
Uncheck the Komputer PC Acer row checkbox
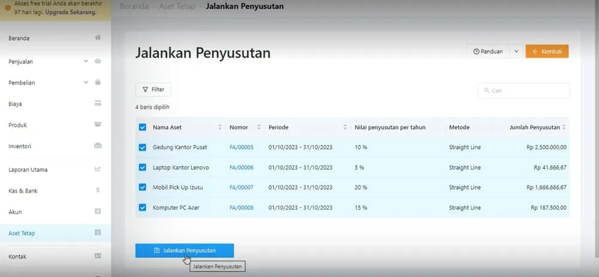[143, 208]
